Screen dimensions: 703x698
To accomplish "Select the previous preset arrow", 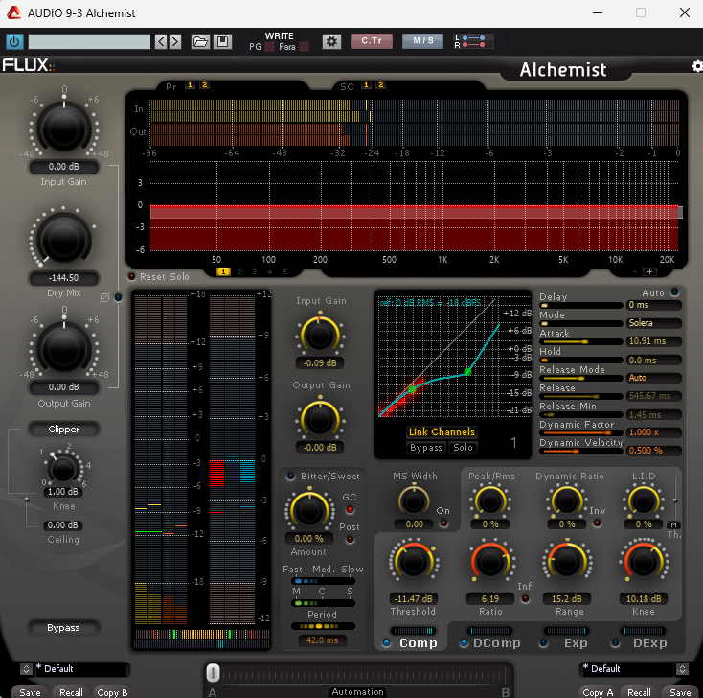I will click(x=161, y=41).
